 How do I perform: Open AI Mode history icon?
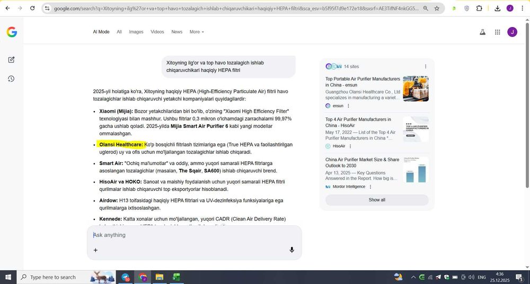[x=11, y=79]
